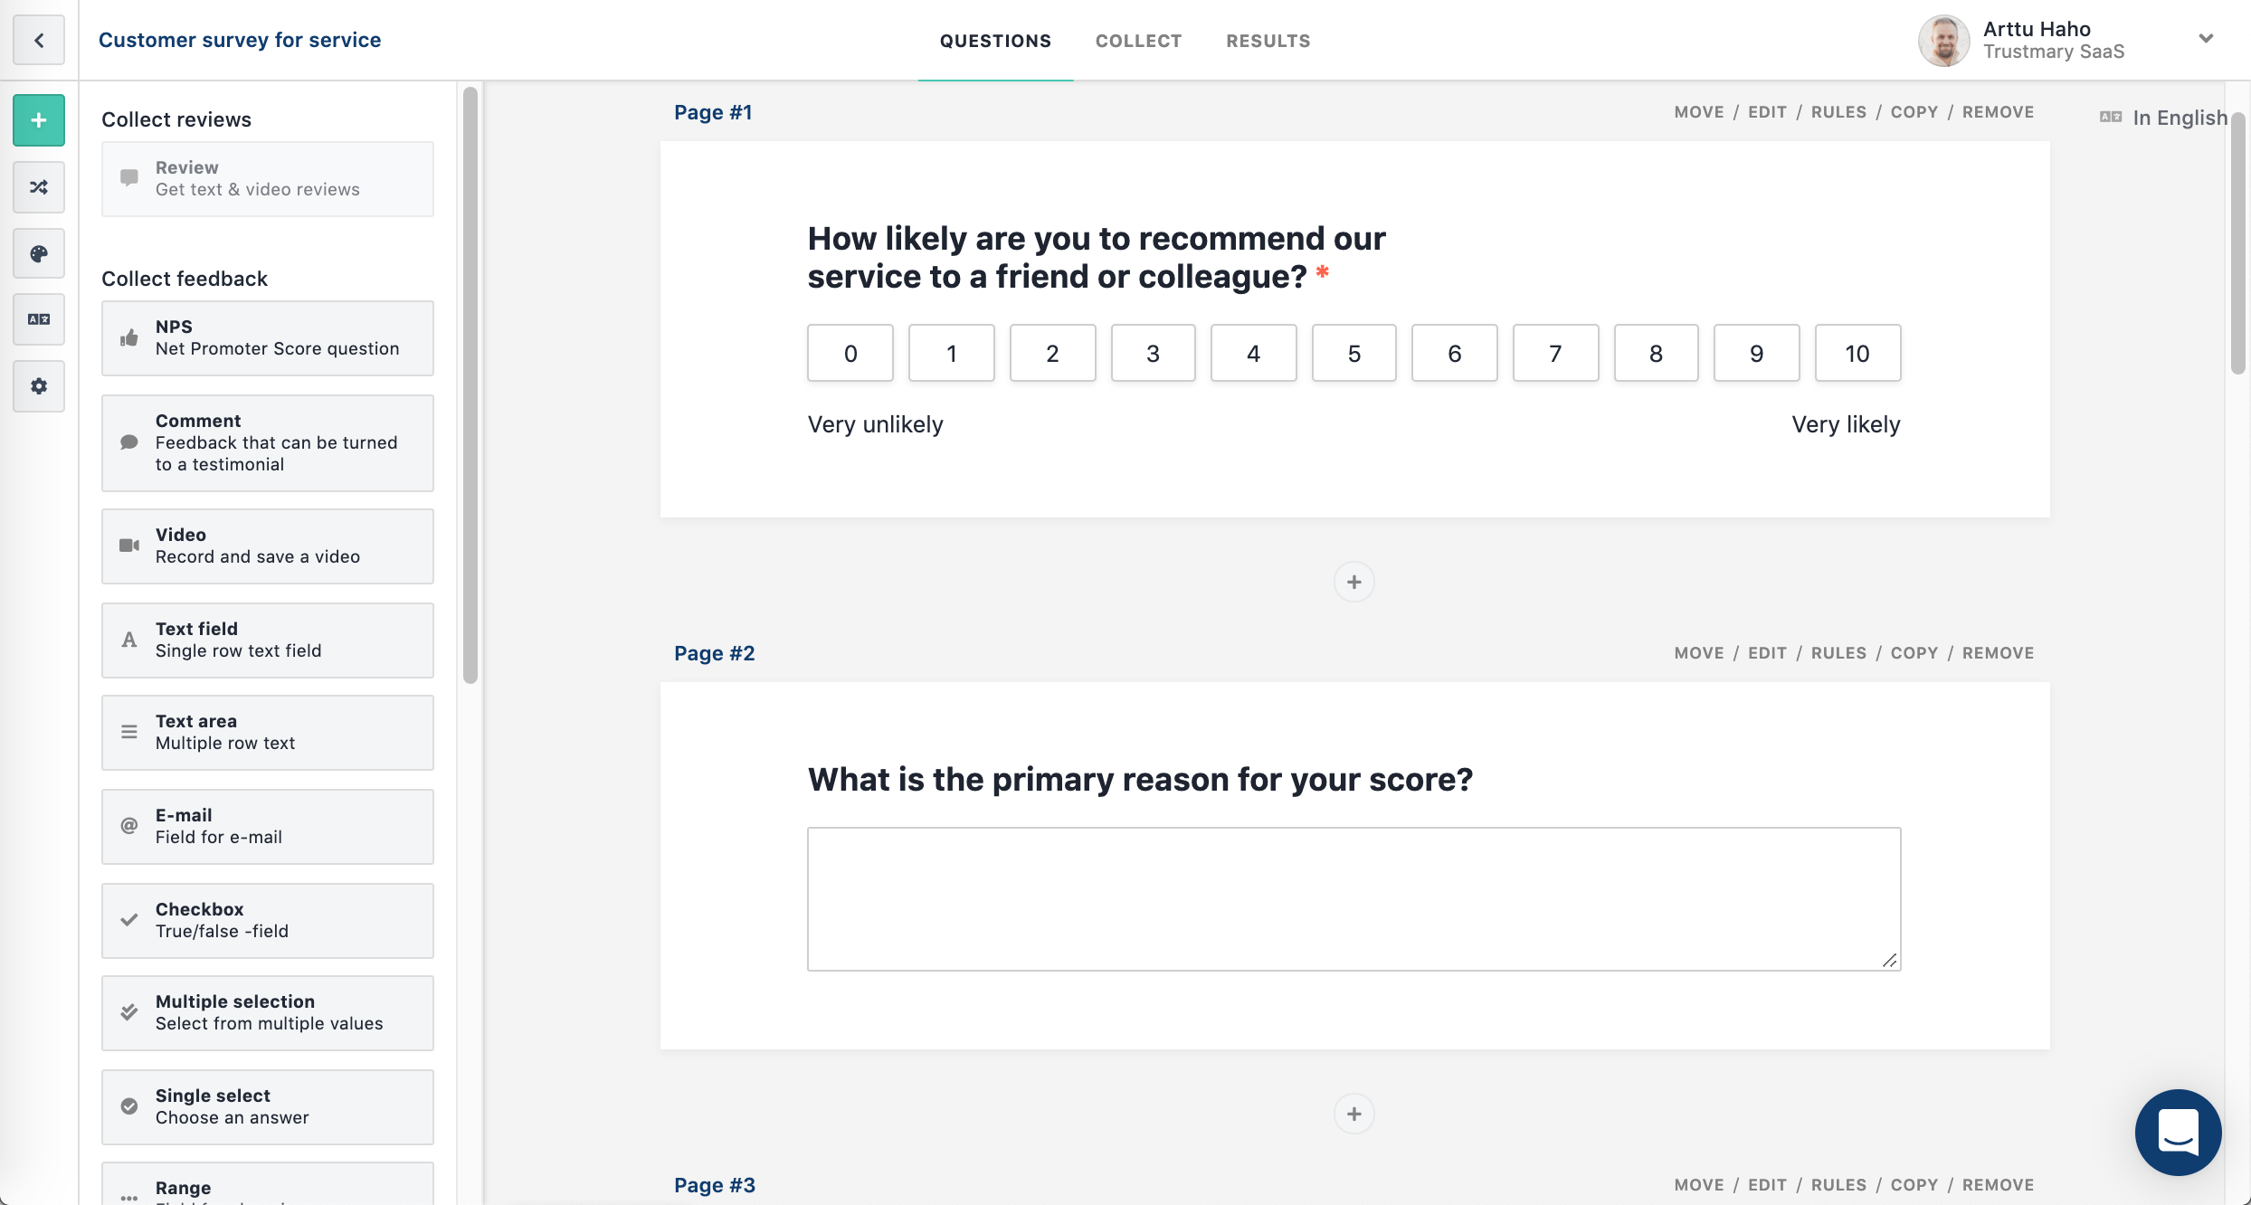Open the shuffle logic sidebar icon

39,187
